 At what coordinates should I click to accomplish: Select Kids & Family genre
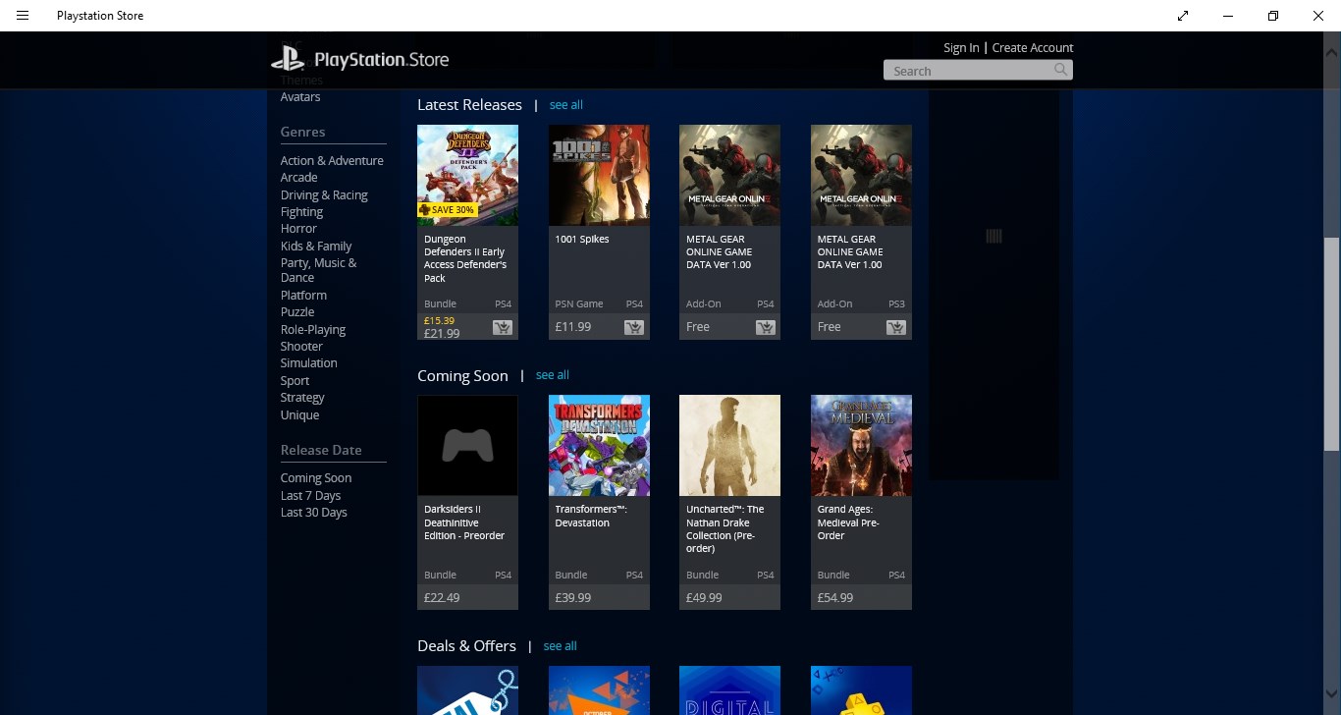316,246
